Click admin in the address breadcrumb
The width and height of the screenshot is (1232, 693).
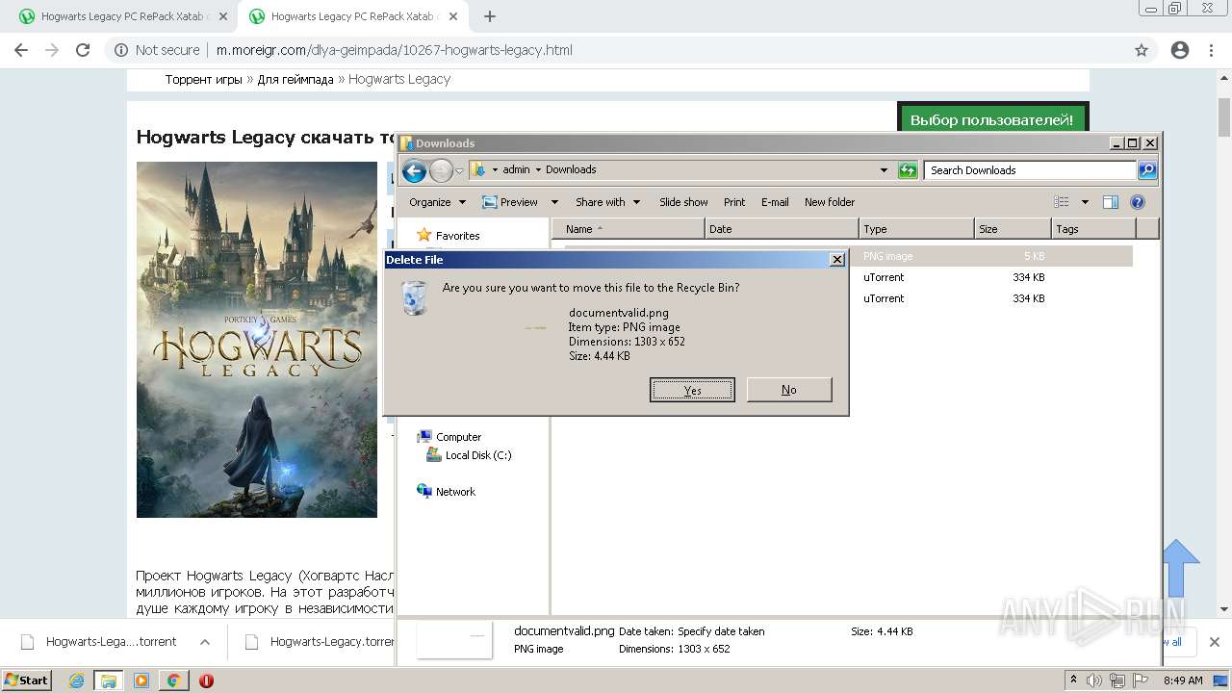click(516, 169)
